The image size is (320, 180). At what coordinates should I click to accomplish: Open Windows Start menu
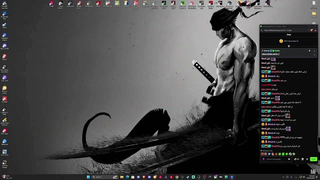click(x=88, y=177)
